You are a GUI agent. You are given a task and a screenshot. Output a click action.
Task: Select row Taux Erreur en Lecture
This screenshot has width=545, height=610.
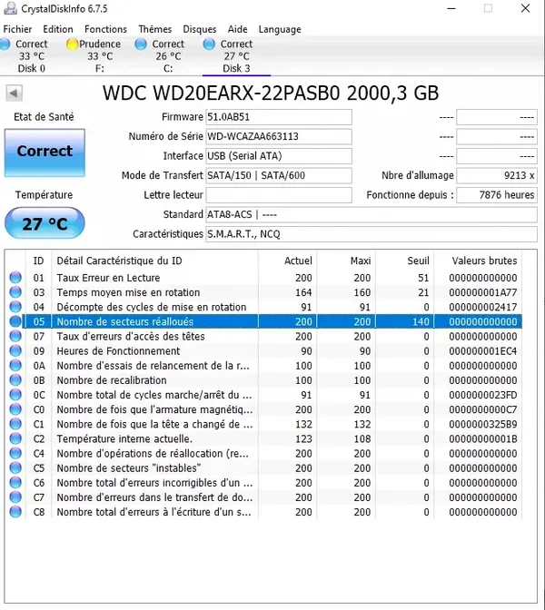click(x=264, y=278)
